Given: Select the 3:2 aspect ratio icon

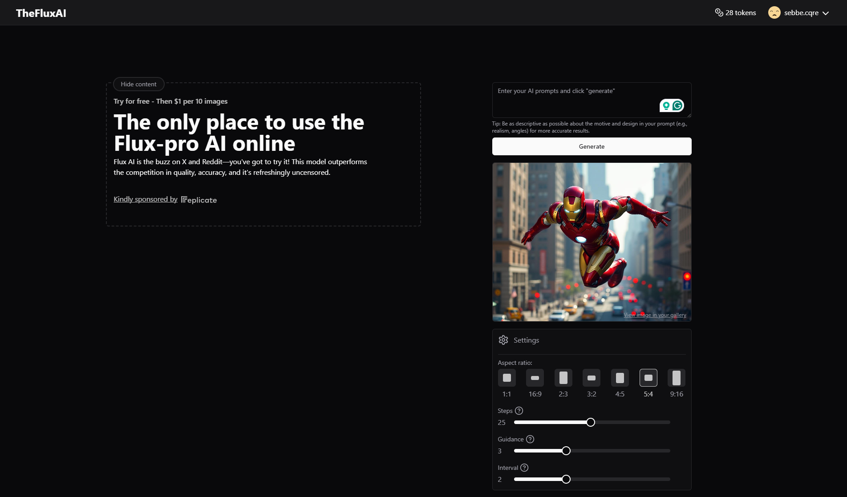Looking at the screenshot, I should [x=592, y=378].
